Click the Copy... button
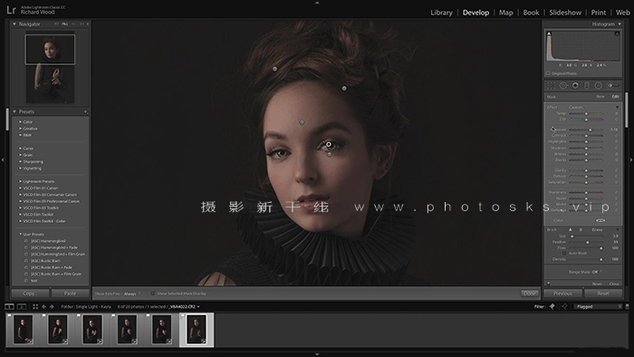 point(30,293)
